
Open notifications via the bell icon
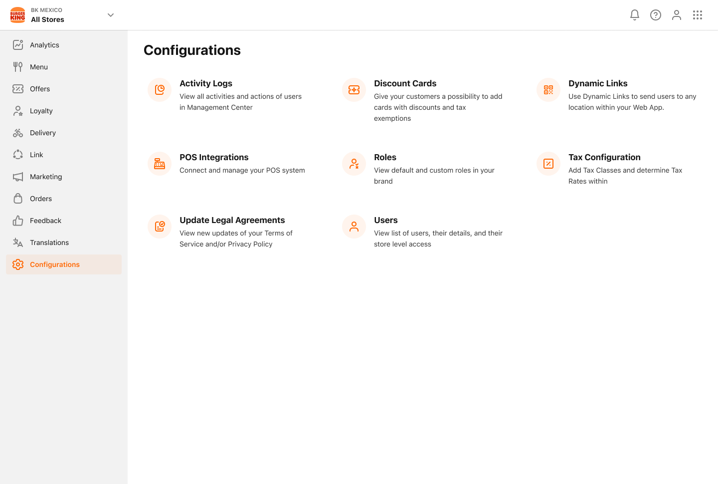[634, 15]
